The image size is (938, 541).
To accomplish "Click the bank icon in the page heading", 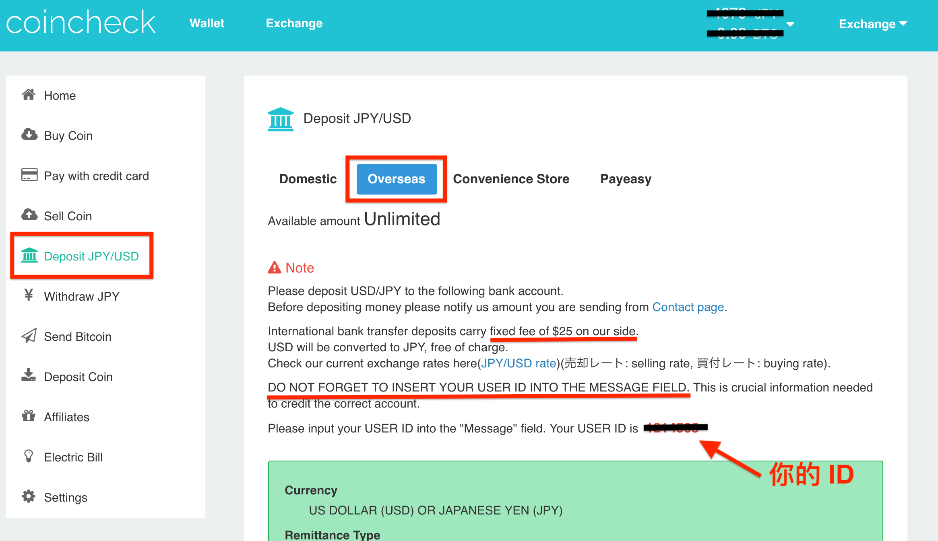I will coord(281,119).
